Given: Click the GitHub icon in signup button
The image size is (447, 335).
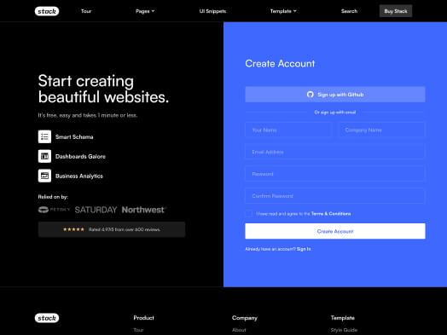Looking at the screenshot, I should (x=311, y=95).
